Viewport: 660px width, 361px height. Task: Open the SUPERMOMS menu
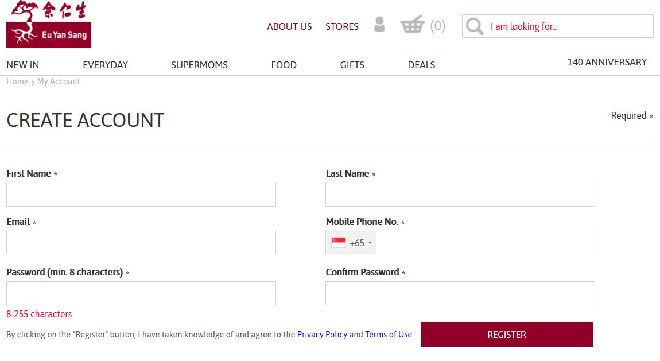199,65
